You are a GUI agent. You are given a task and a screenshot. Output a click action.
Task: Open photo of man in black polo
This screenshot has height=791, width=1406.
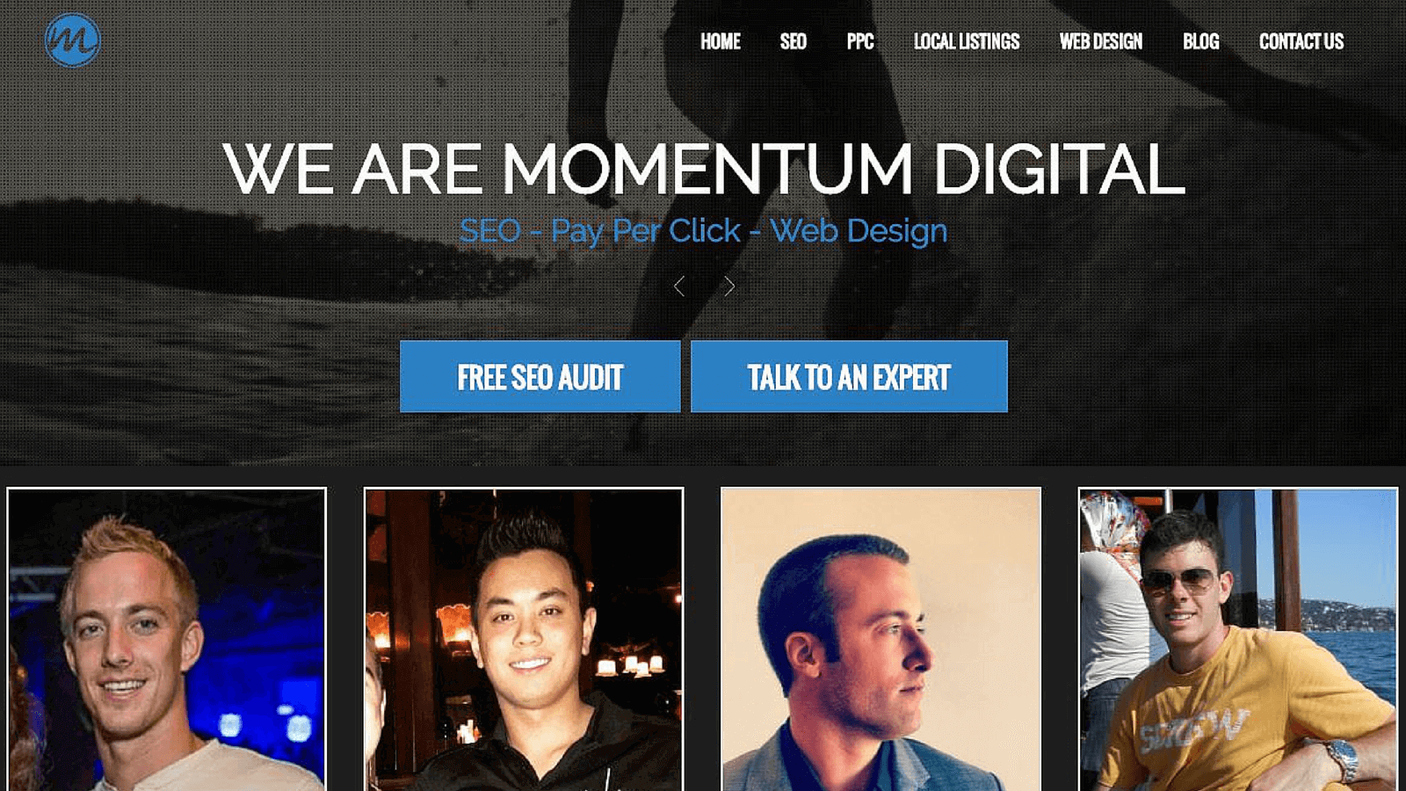pyautogui.click(x=524, y=639)
